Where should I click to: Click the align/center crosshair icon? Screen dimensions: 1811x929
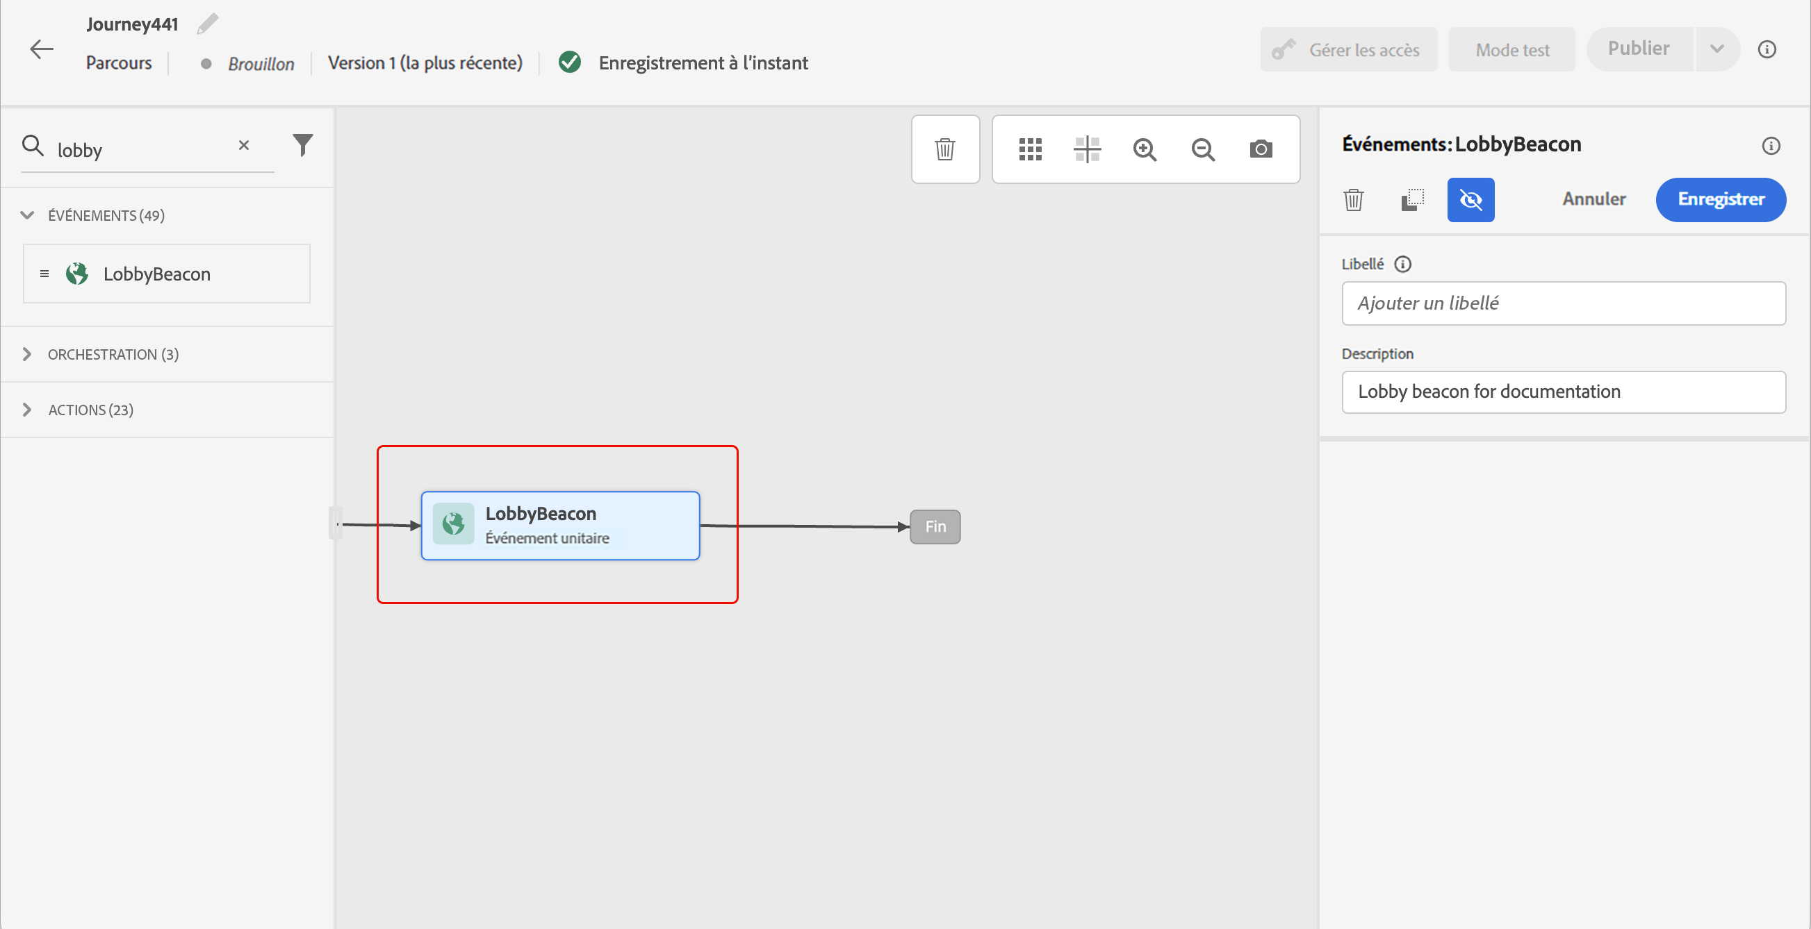[1087, 149]
